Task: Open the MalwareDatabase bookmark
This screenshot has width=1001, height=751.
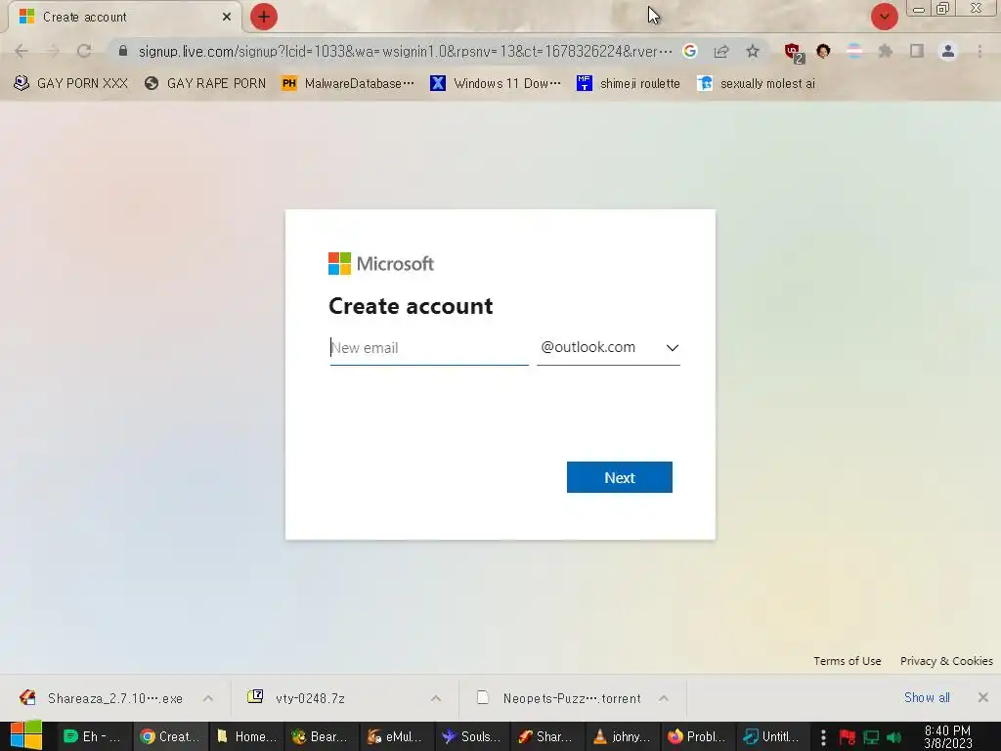Action: [x=348, y=84]
